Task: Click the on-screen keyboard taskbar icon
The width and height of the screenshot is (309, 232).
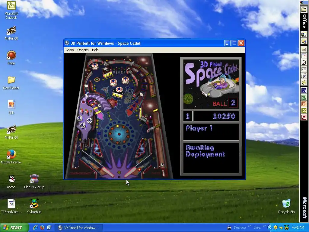Action: 229,228
